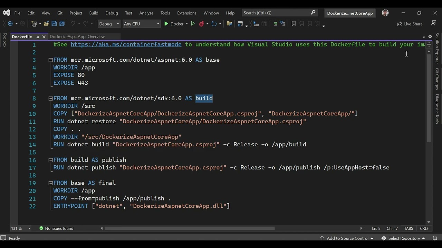442x248 pixels.
Task: Click the Restart circular arrow icon
Action: coord(214,24)
